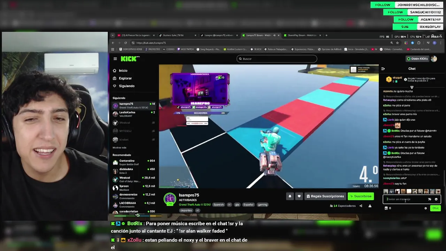Image resolution: width=446 pixels, height=251 pixels.
Task: Open Explorar in Kick sidebar
Action: (122, 78)
